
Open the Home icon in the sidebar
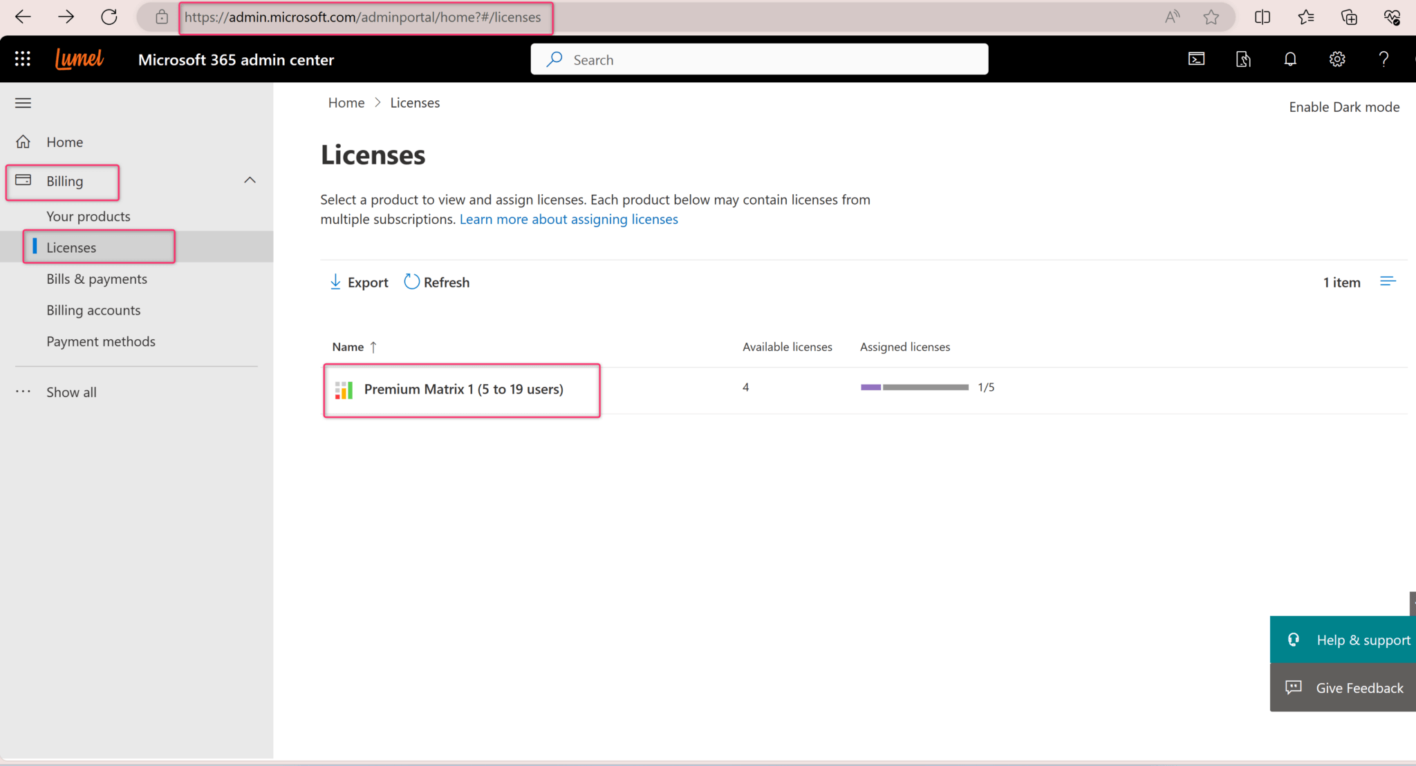[x=23, y=142]
